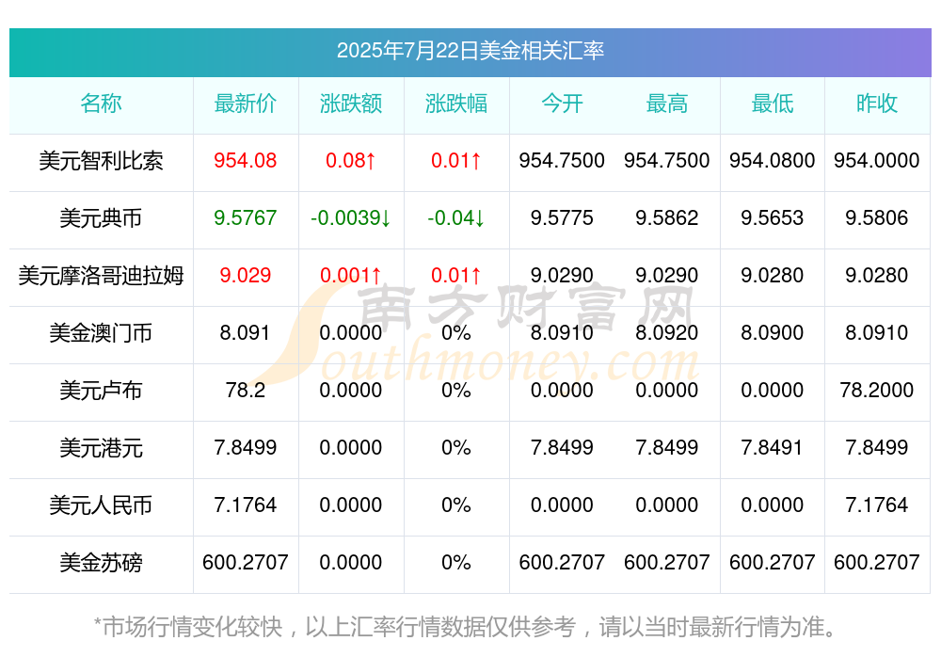This screenshot has width=941, height=657.
Task: Click the change amount 0.08↑
Action: (x=350, y=160)
